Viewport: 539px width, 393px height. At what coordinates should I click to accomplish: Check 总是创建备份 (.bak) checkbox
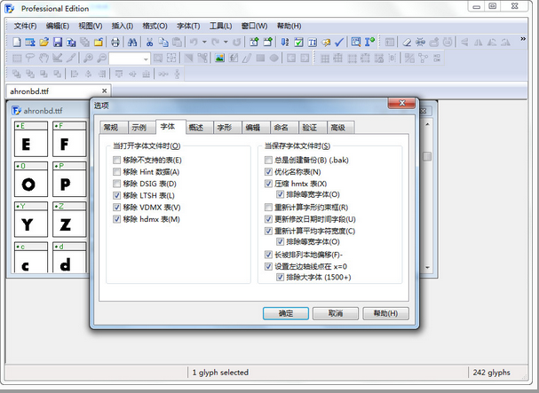point(269,160)
